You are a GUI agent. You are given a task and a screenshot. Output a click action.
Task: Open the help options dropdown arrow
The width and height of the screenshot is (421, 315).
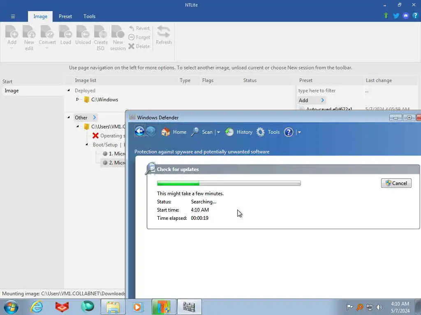[x=299, y=132]
